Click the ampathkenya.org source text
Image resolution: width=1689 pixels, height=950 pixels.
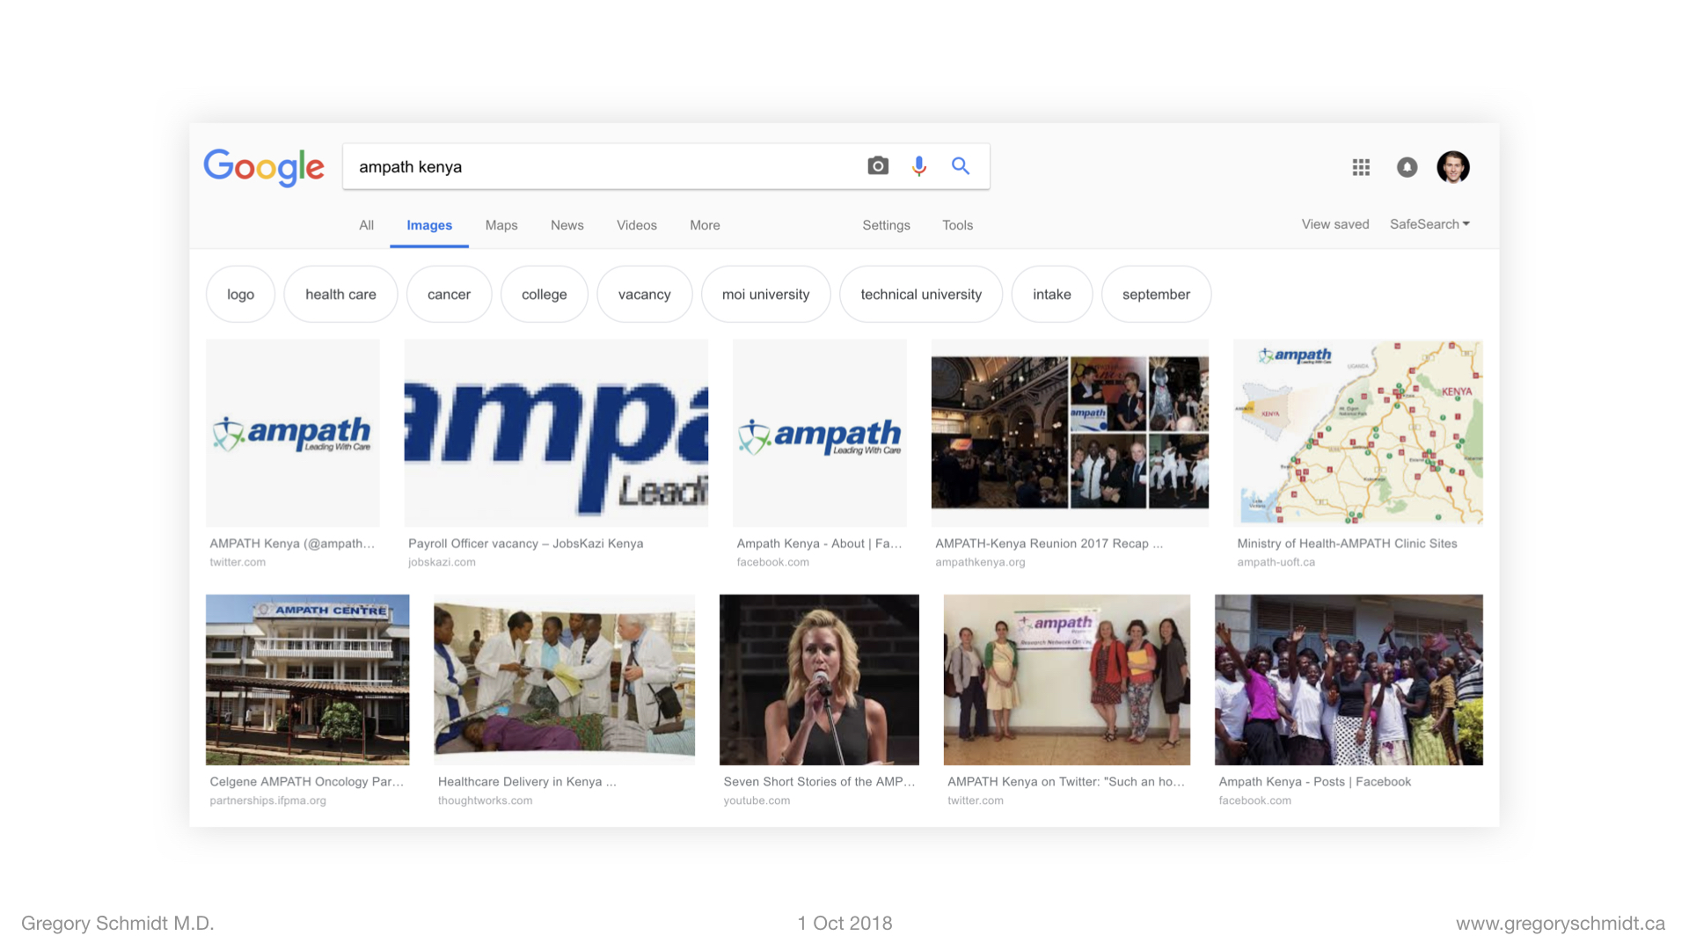click(x=980, y=562)
